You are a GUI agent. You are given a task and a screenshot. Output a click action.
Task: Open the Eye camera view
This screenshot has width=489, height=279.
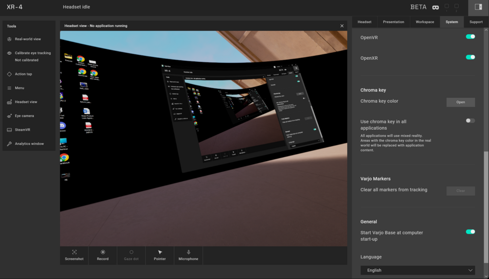click(24, 116)
